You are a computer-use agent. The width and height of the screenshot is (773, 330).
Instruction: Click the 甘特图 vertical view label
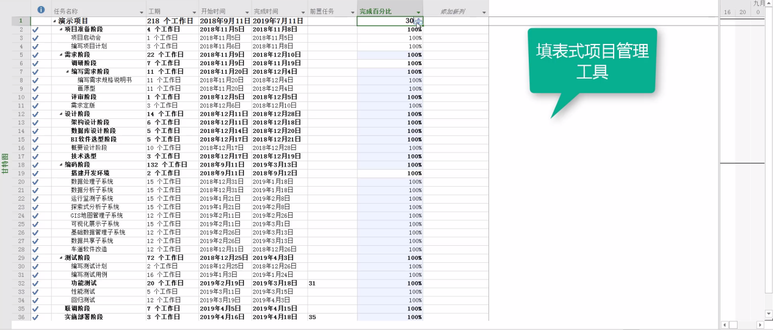pyautogui.click(x=5, y=165)
